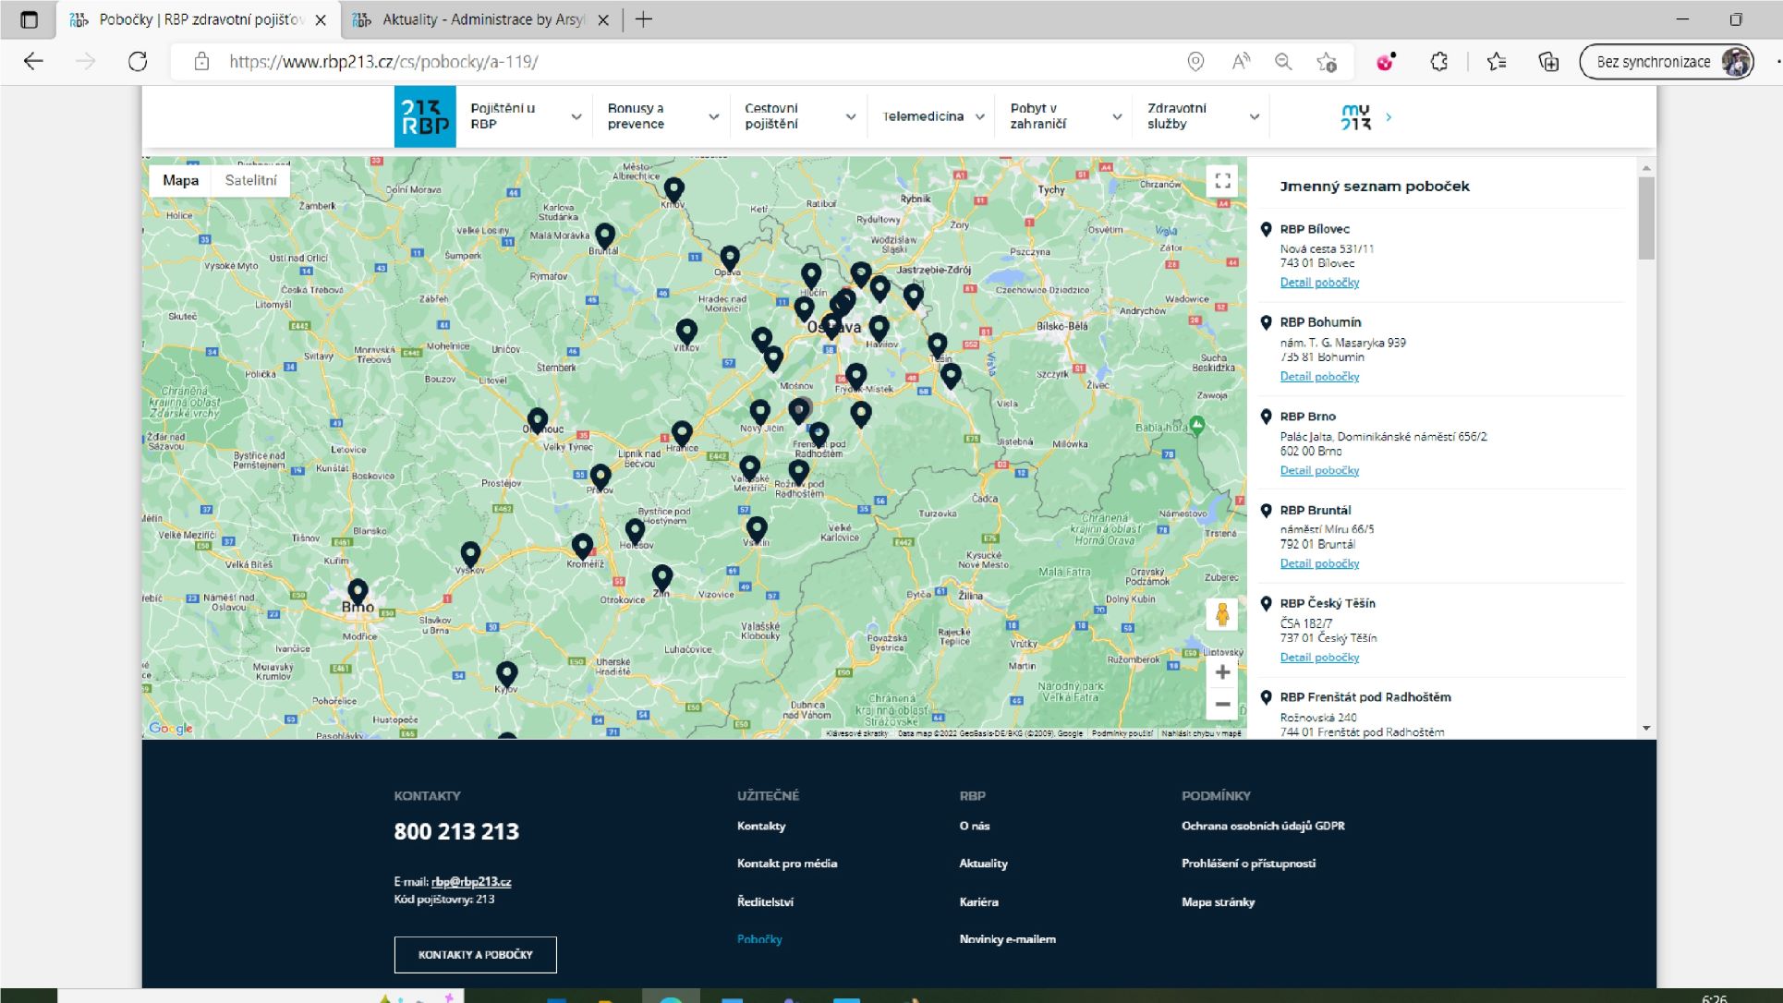Viewport: 1783px width, 1003px height.
Task: Open read aloud icon in address bar
Action: [1241, 62]
